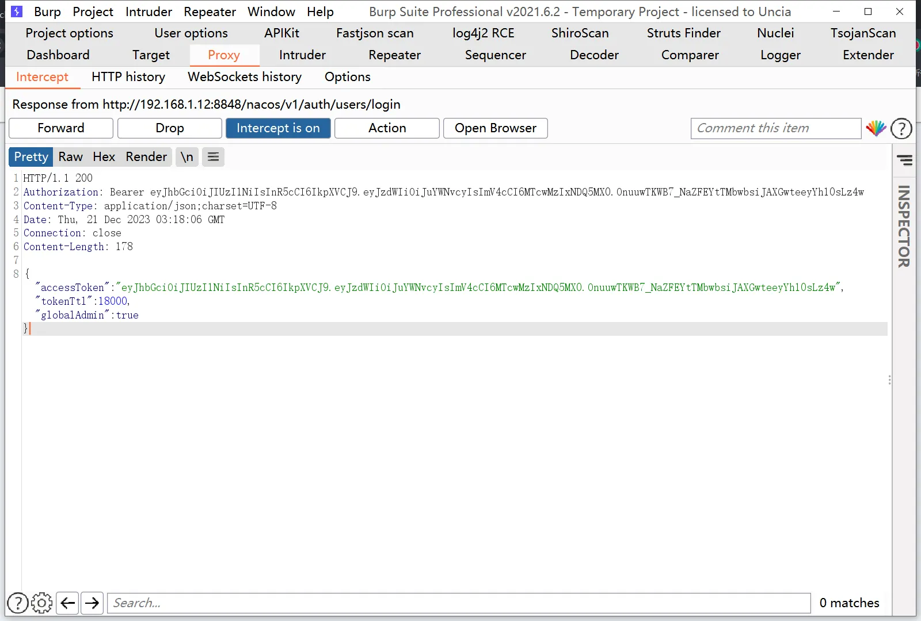
Task: Open the log4j2 RCE tab
Action: coord(483,33)
